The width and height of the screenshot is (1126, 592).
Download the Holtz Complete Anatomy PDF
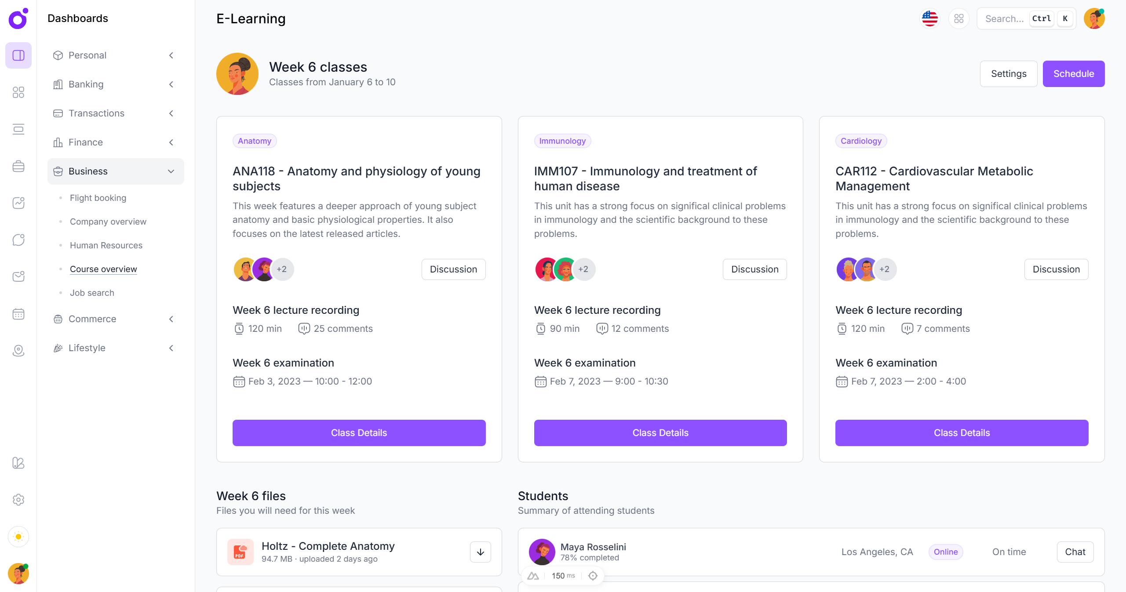(480, 552)
